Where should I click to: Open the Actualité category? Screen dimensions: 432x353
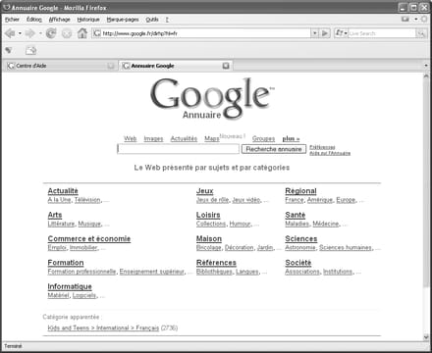(x=63, y=191)
